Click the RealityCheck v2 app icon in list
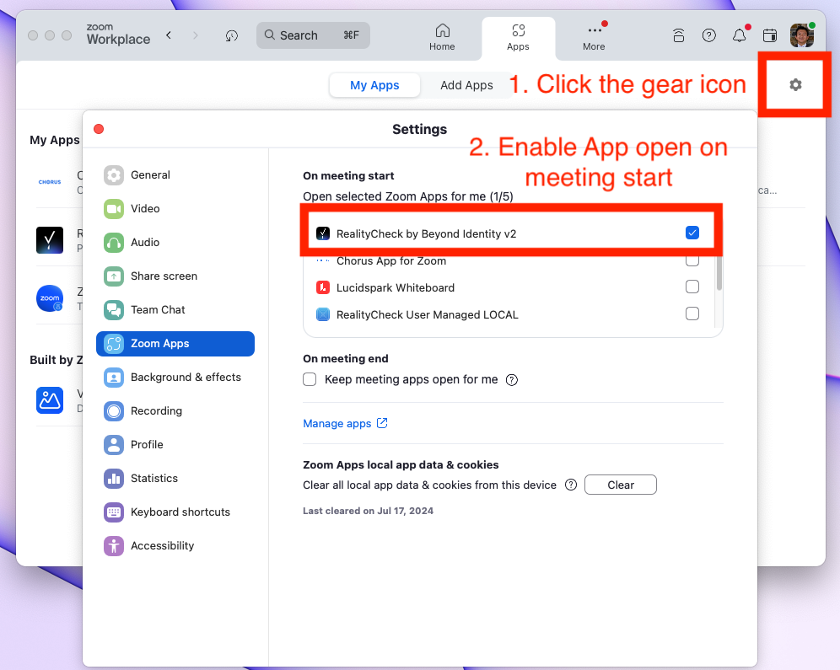 click(x=322, y=233)
